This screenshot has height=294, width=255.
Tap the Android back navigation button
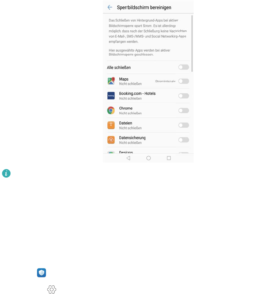[x=128, y=158]
